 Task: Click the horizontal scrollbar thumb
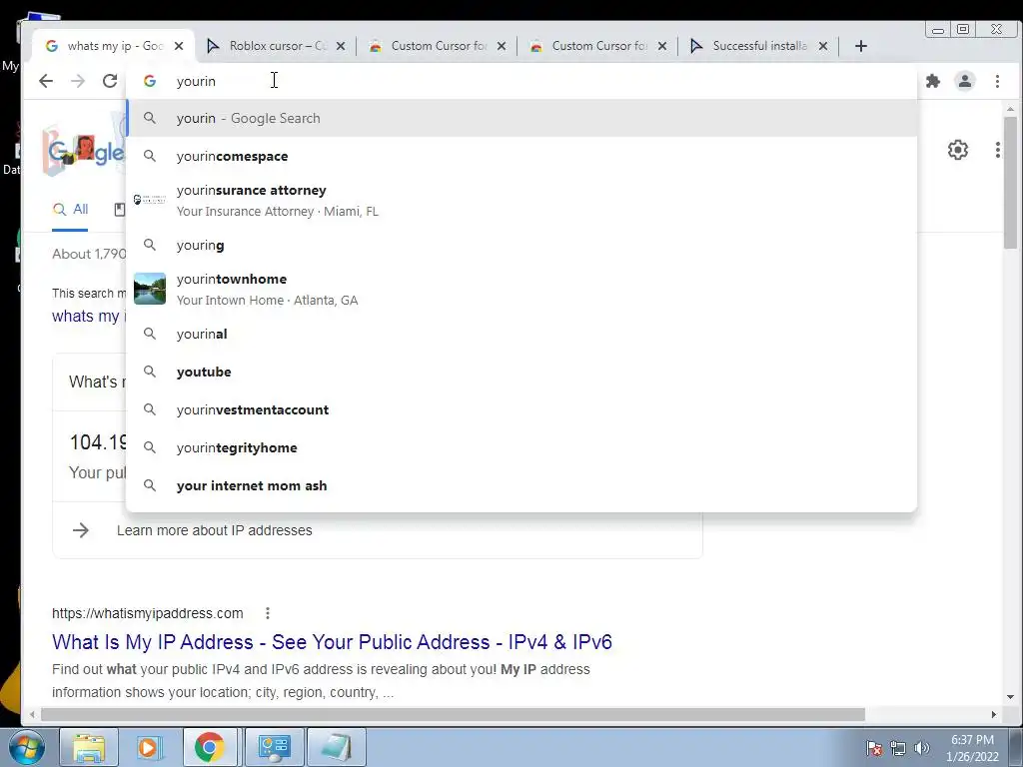click(x=453, y=715)
